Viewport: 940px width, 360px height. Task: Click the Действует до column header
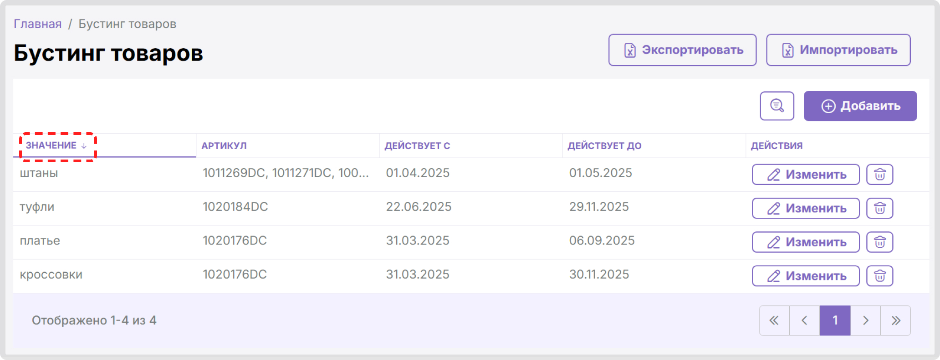pyautogui.click(x=604, y=146)
